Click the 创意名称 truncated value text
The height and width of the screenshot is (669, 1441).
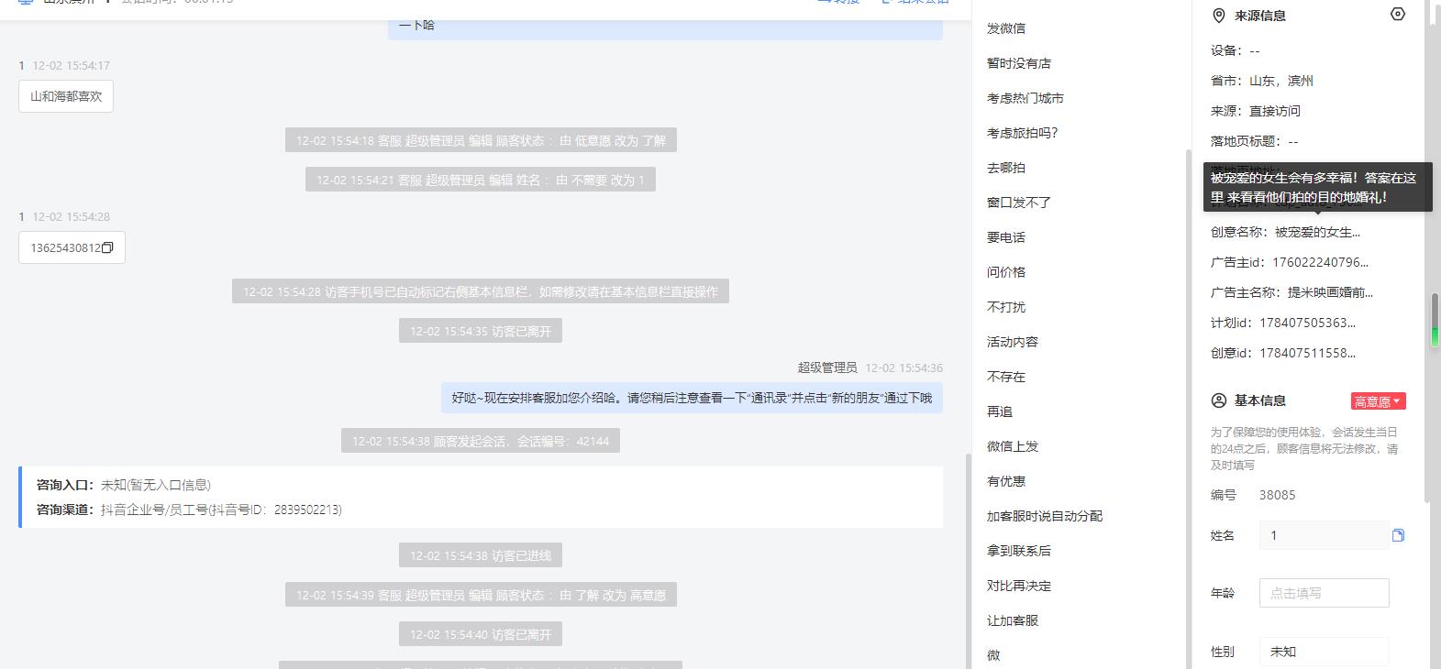tap(1317, 232)
